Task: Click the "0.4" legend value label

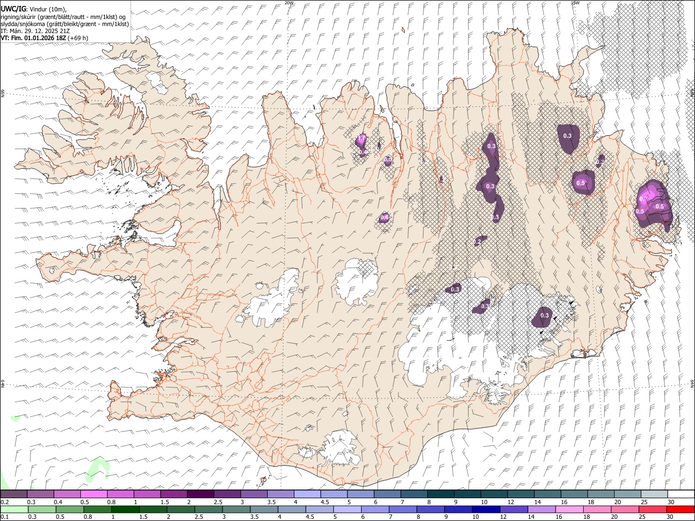Action: point(58,502)
